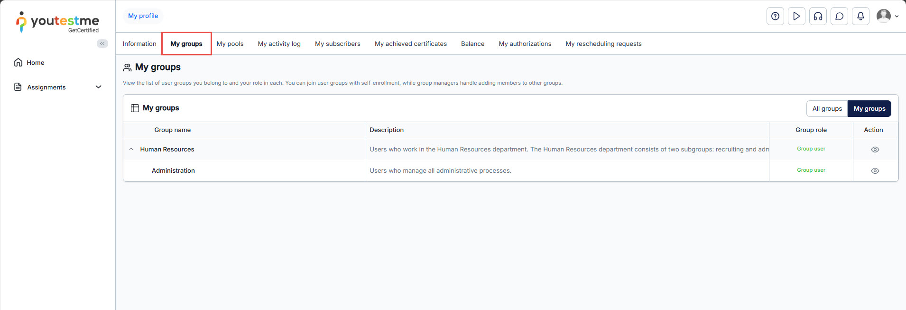The width and height of the screenshot is (906, 310).
Task: Click the My profile breadcrumb
Action: (x=143, y=16)
